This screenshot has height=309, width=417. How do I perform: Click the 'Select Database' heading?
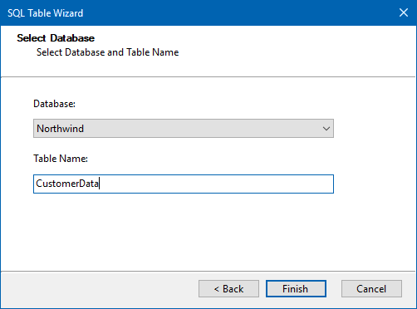(x=56, y=38)
